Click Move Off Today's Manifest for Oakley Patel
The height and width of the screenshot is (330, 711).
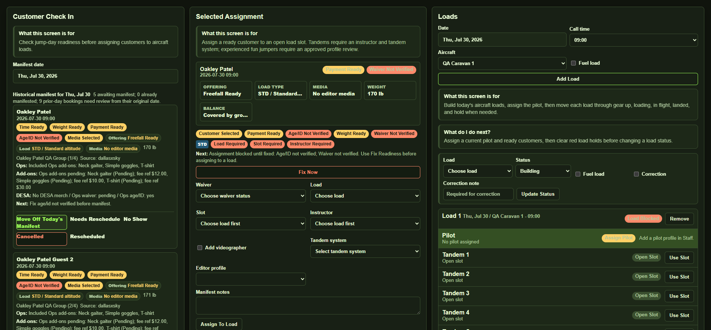(41, 222)
